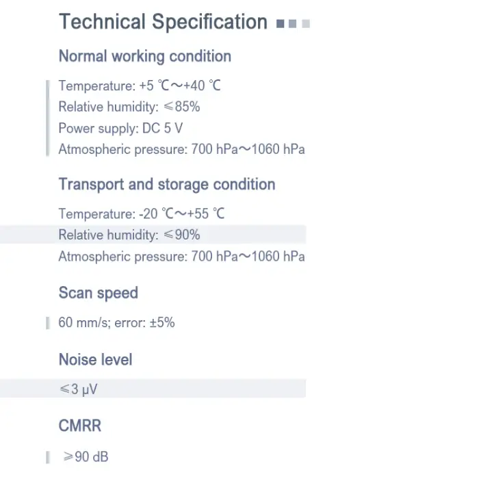The height and width of the screenshot is (479, 479).
Task: Select the Normal working condition heading
Action: click(x=145, y=56)
